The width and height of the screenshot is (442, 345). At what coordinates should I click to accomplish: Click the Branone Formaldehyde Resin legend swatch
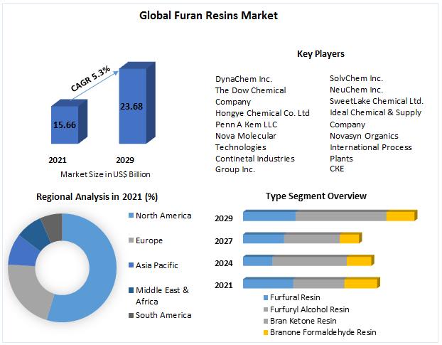coord(266,333)
